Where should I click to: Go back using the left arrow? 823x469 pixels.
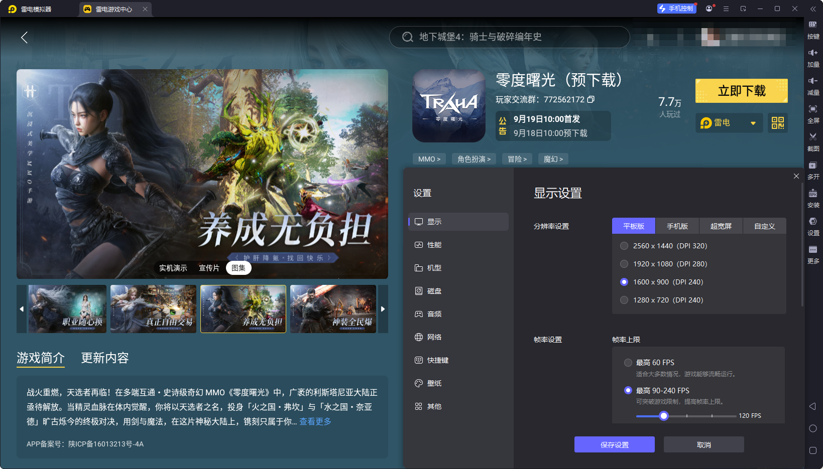pos(24,37)
